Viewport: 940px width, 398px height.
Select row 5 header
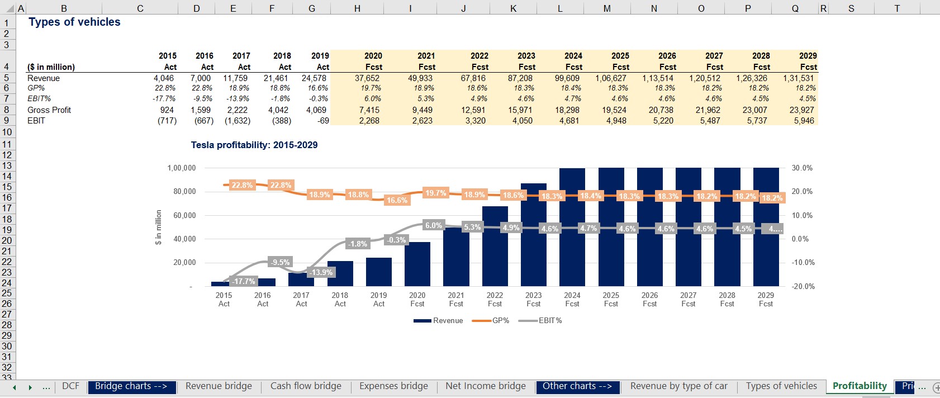tap(7, 78)
